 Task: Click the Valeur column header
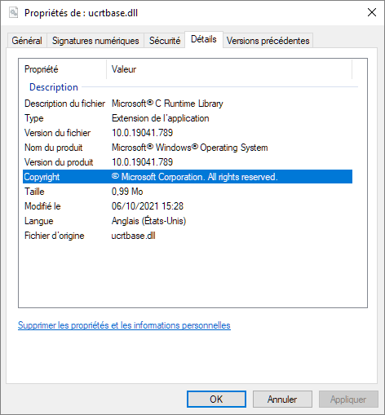point(229,69)
